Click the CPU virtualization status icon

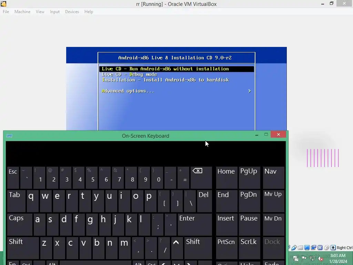click(x=320, y=248)
